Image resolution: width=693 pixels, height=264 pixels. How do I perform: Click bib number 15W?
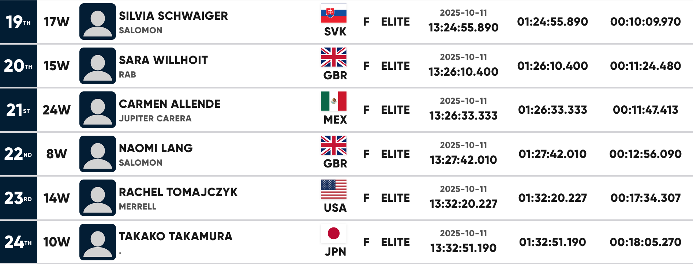point(56,66)
